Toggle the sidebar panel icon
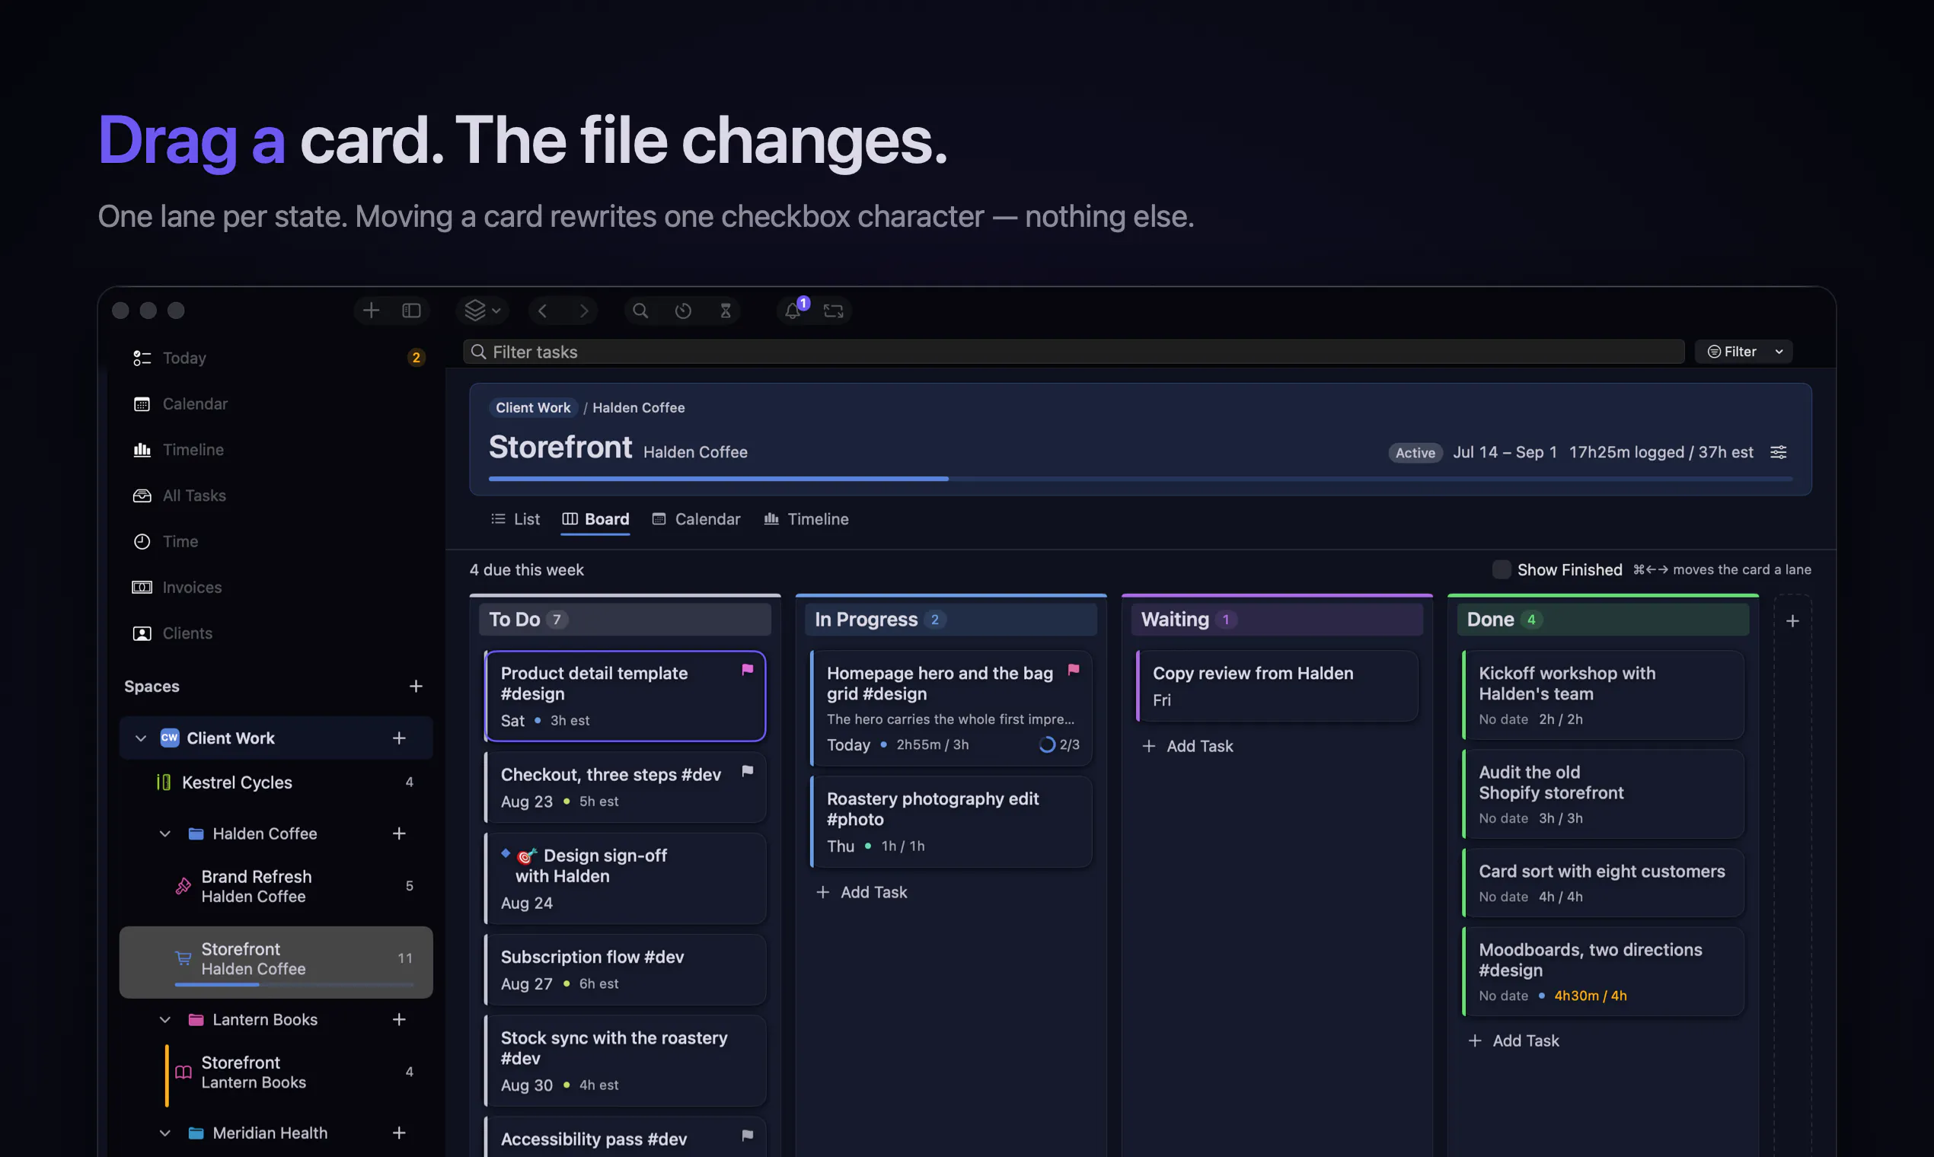 point(412,311)
